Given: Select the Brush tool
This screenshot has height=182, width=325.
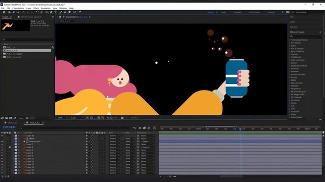Looking at the screenshot, I should (x=61, y=12).
